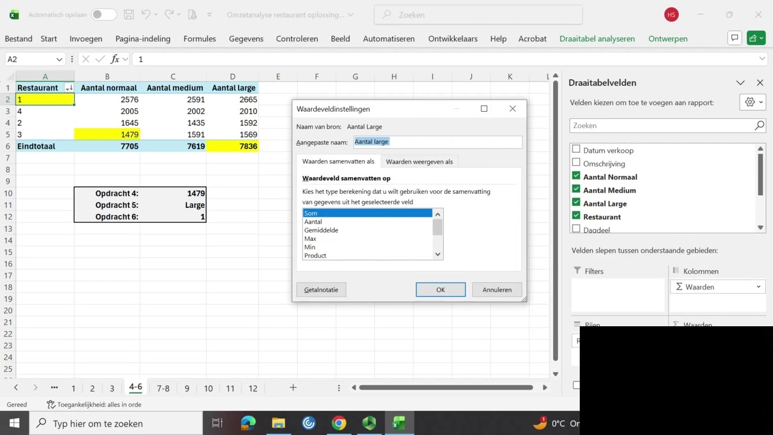773x435 pixels.
Task: Expand the formula bar
Action: 762,59
